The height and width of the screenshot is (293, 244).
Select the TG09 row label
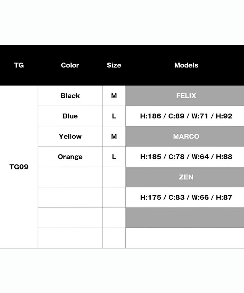coord(19,167)
